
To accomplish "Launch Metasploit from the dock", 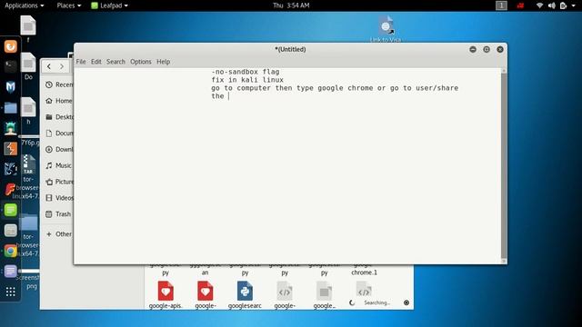I will pyautogui.click(x=10, y=87).
